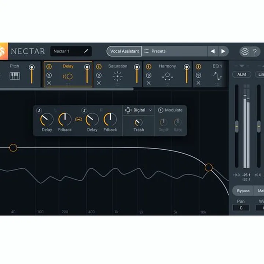The image size is (264, 264).
Task: Select the Harmony module dots icon
Action: pos(167,76)
